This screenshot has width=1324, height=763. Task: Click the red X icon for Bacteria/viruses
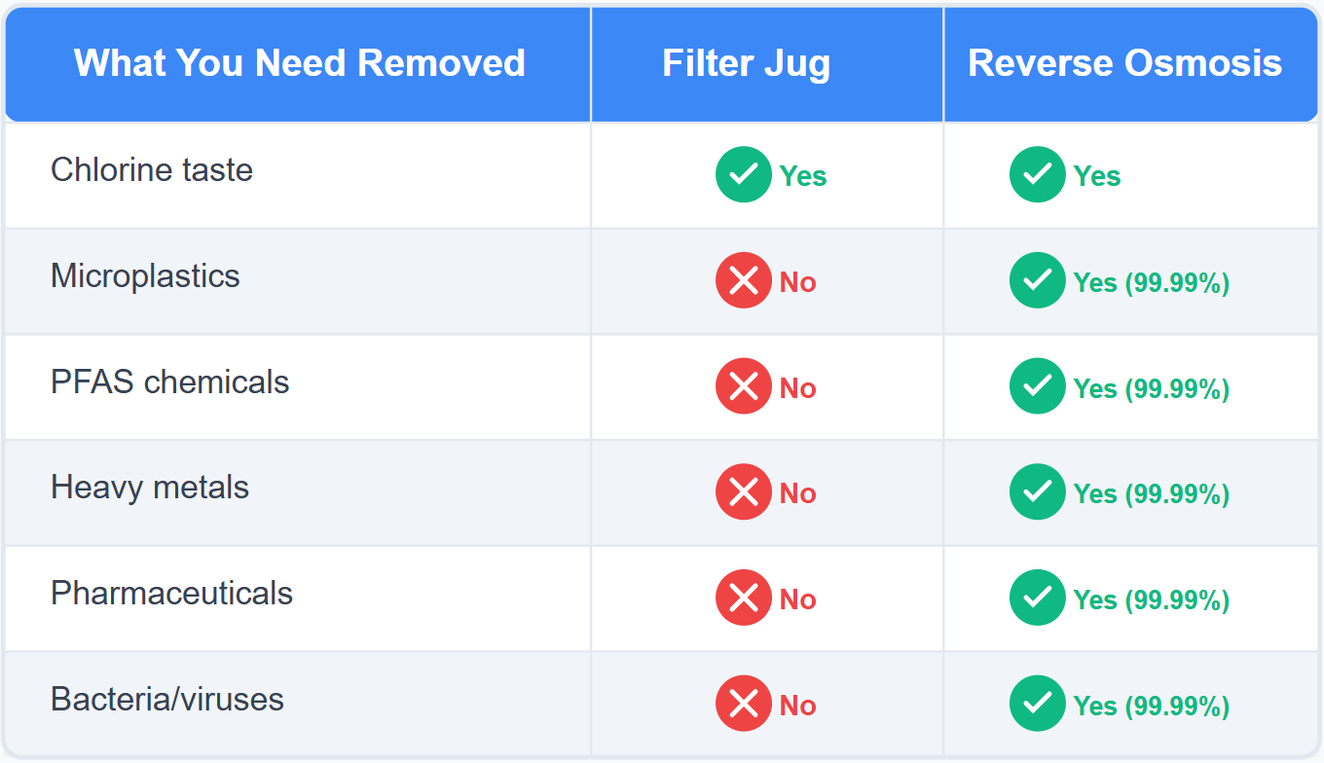(x=743, y=705)
